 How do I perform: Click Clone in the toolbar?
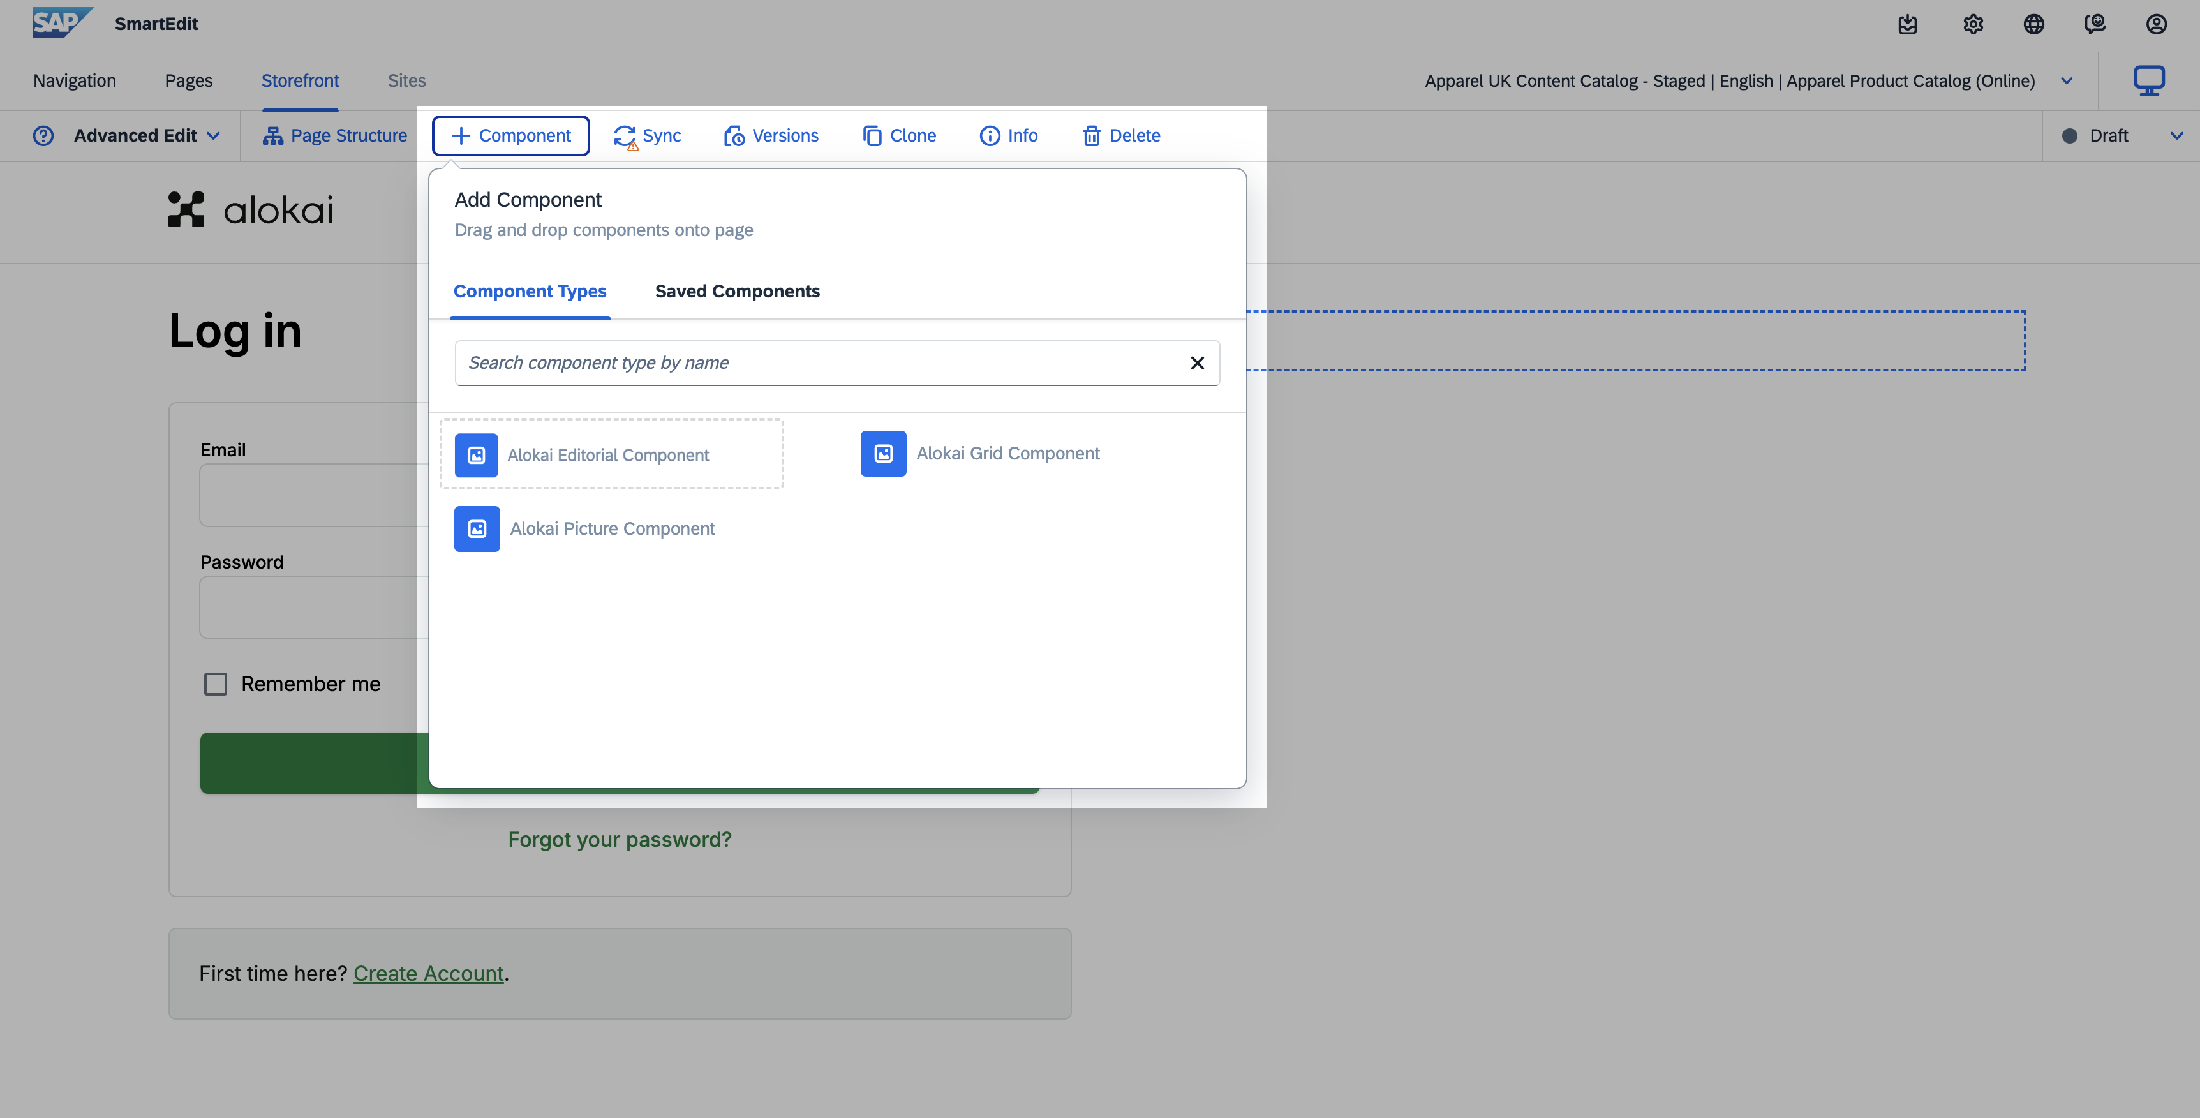(899, 136)
